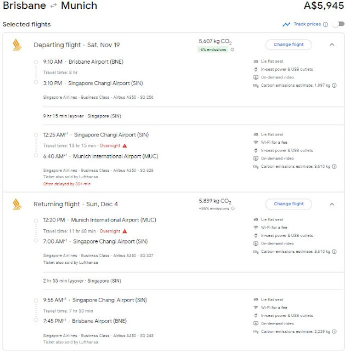Click Wi-Fi icon for SQ 327 leg
The image size is (350, 351).
click(256, 228)
